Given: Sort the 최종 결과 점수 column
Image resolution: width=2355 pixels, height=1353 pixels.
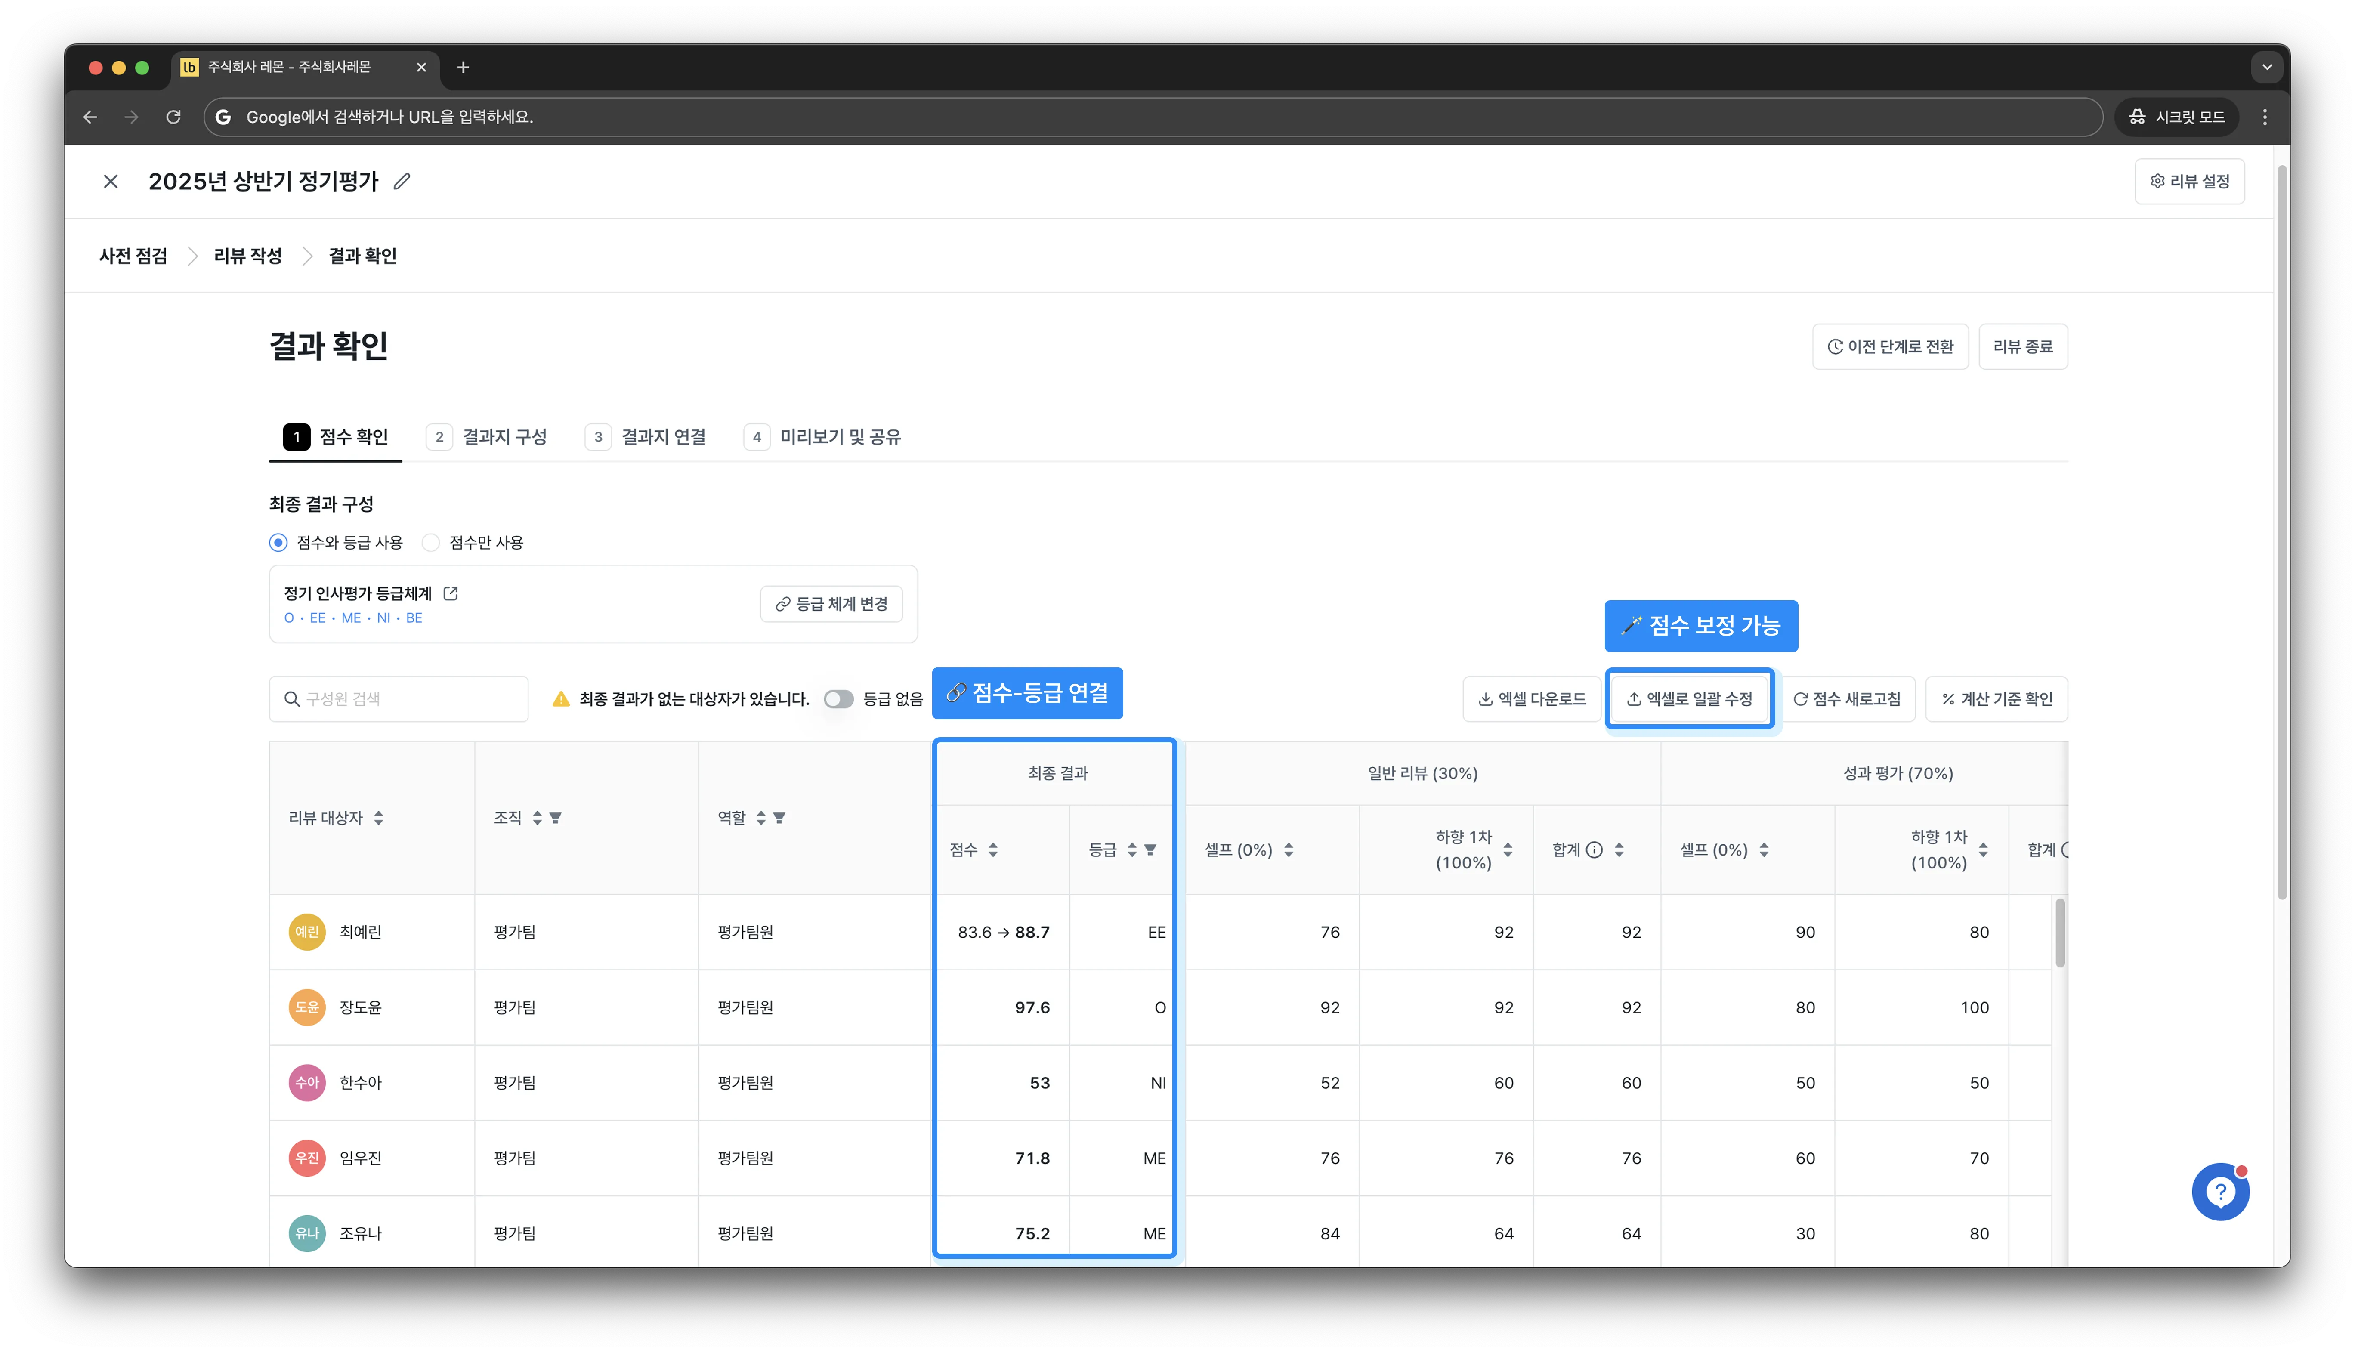Looking at the screenshot, I should click(x=993, y=849).
